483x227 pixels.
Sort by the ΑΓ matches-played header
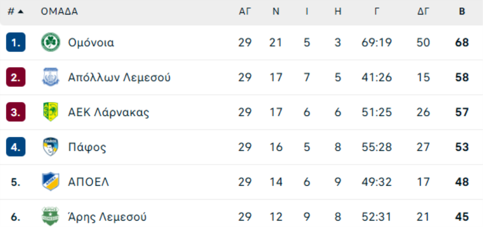point(245,11)
